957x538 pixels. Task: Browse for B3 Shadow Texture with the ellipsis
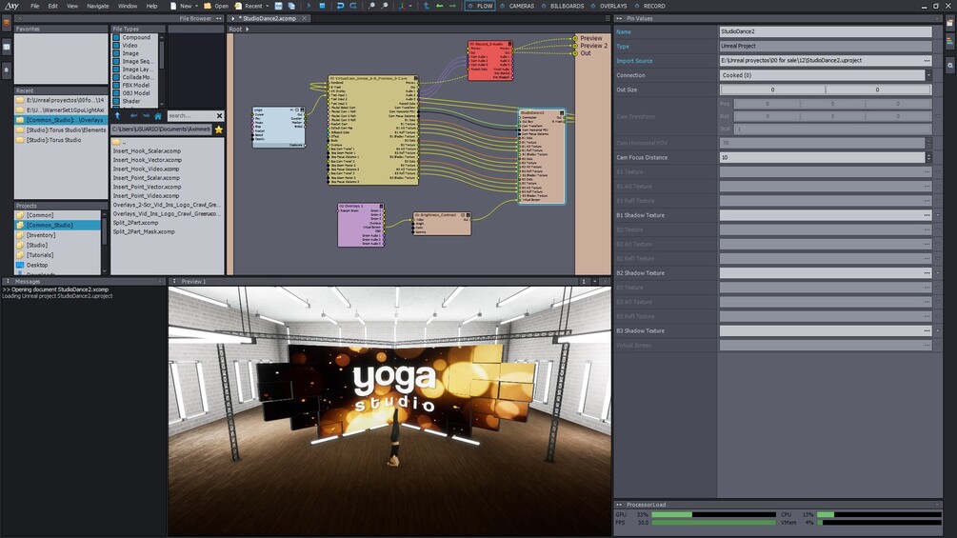pos(927,330)
